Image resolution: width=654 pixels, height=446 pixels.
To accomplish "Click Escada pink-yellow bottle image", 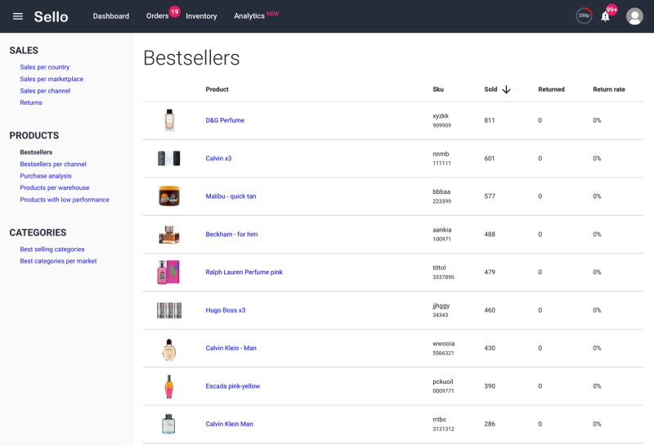I will pyautogui.click(x=169, y=386).
